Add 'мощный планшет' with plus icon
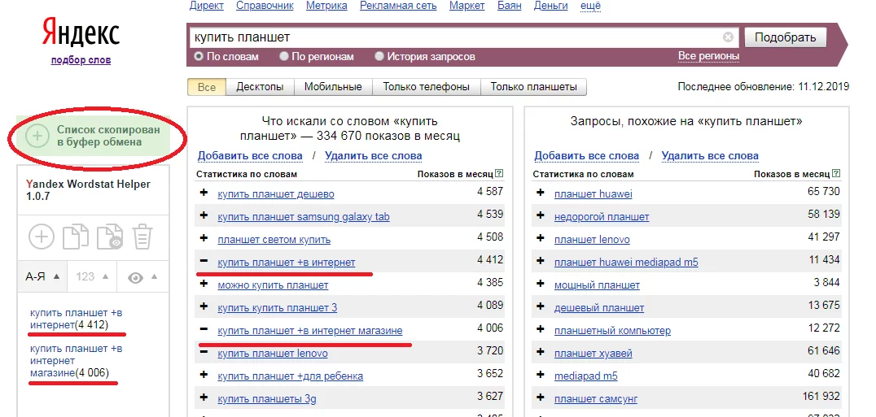 click(541, 285)
